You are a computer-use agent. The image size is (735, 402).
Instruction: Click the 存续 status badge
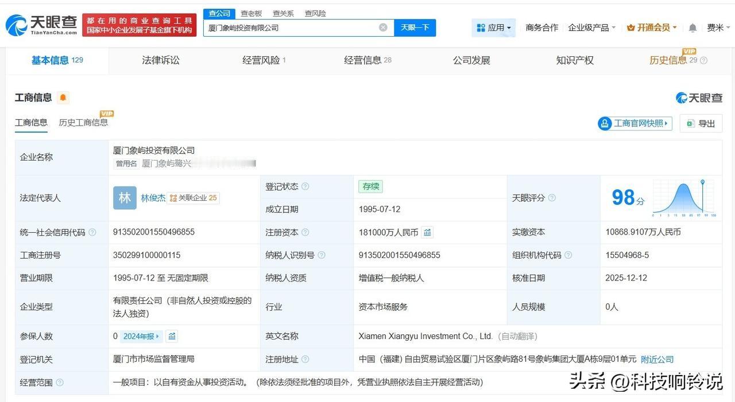370,186
